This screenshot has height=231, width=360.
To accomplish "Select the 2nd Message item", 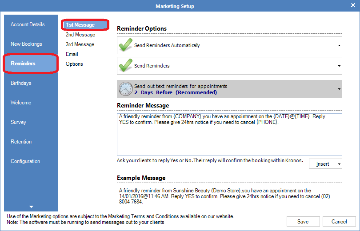I will (80, 35).
